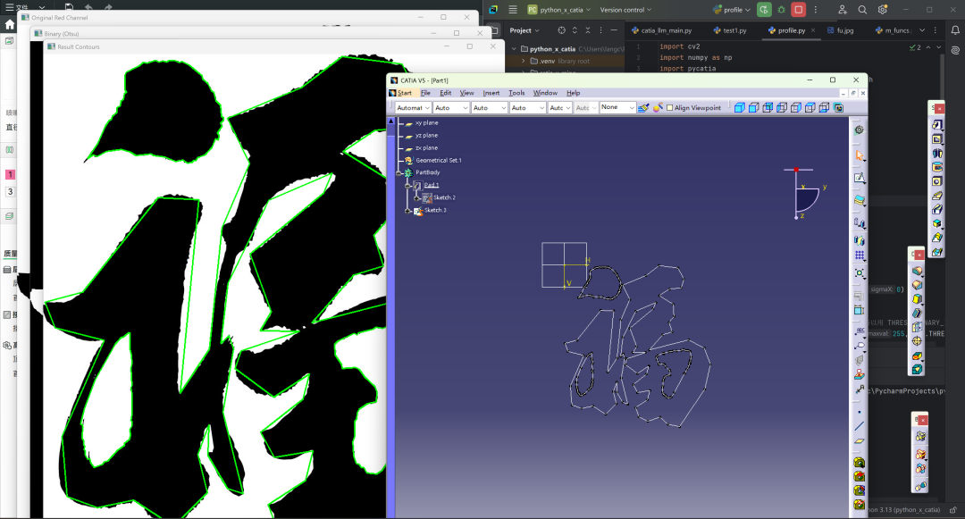Open the Version control dropdown
This screenshot has width=965, height=519.
(625, 10)
